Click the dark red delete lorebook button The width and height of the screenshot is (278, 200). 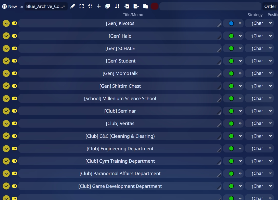click(154, 7)
